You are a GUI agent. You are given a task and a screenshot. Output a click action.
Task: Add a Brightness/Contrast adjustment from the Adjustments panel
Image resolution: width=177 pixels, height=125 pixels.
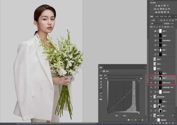pyautogui.click(x=156, y=6)
